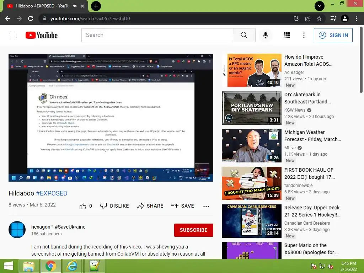Screen dimensions: 364x273
Task: Open tab search dropdown in title bar
Action: (x=320, y=6)
